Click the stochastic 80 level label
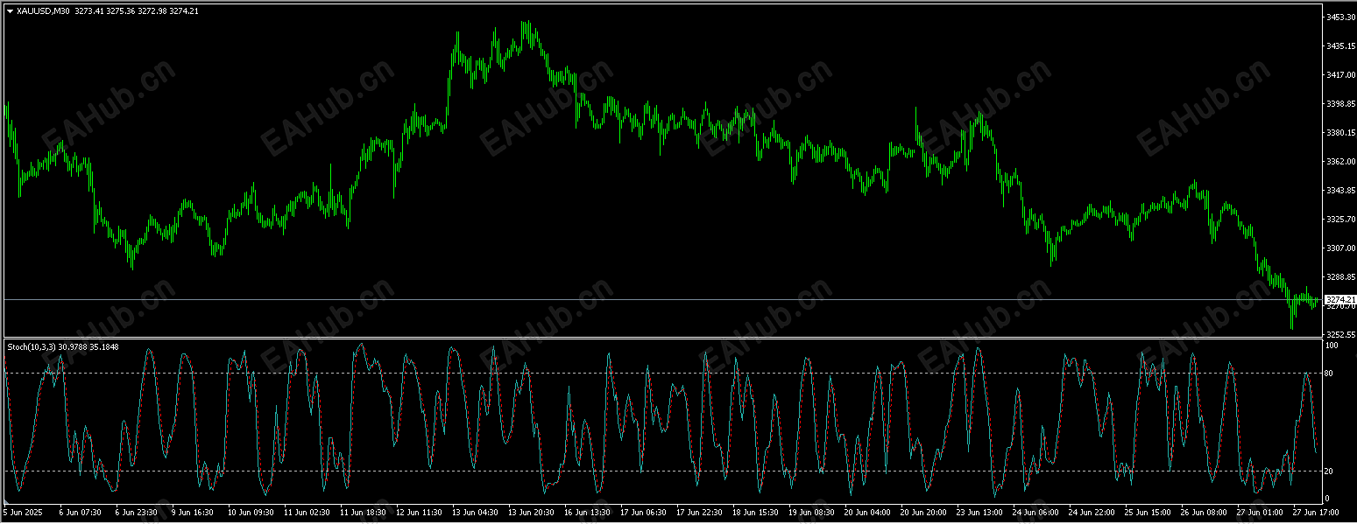This screenshot has height=524, width=1357. coord(1330,374)
